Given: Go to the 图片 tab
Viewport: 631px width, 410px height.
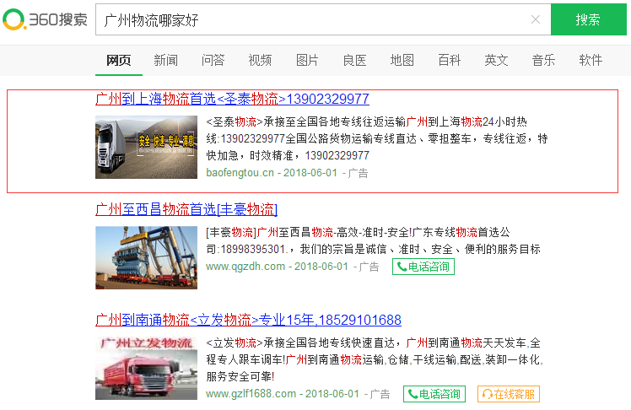Looking at the screenshot, I should click(307, 60).
